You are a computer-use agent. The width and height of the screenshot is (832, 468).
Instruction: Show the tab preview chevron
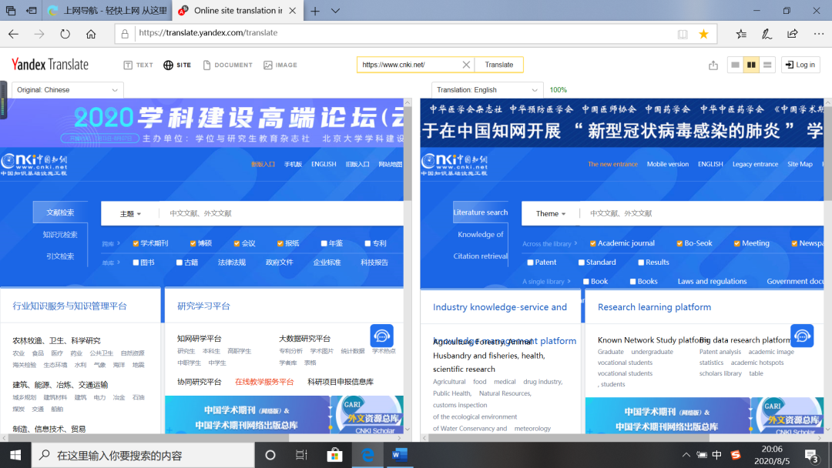pos(335,11)
